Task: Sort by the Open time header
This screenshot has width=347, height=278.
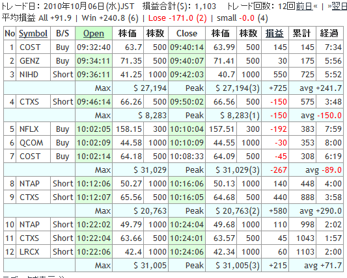Action: coord(94,33)
